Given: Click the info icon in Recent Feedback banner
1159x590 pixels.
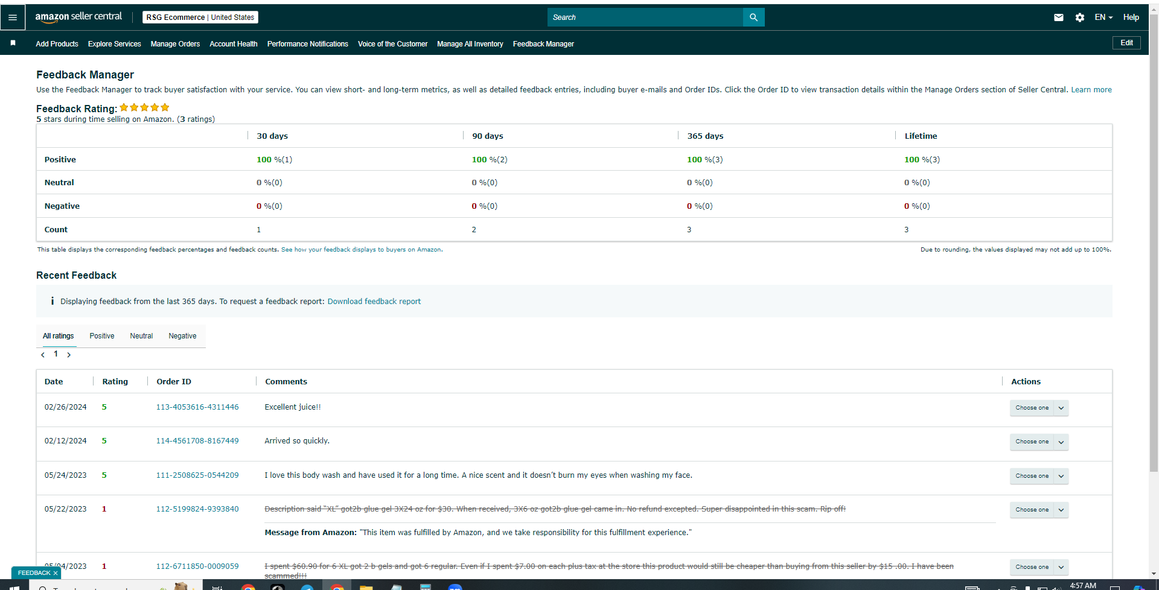Looking at the screenshot, I should click(53, 301).
